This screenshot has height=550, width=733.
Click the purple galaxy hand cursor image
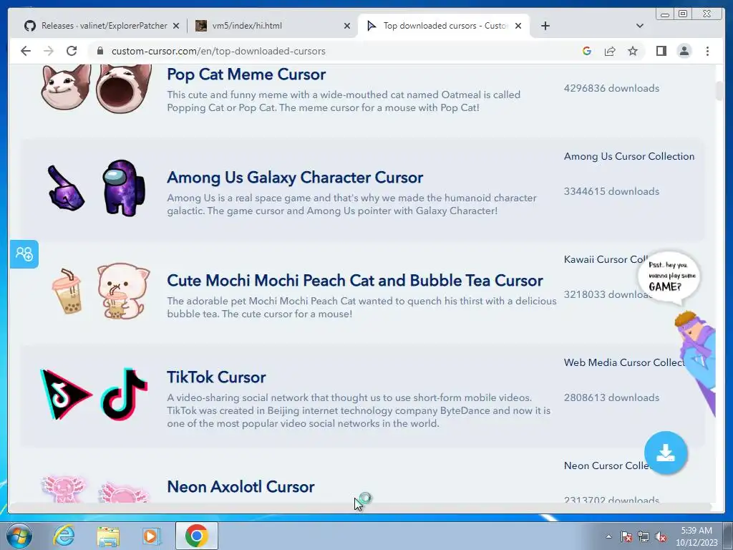point(66,188)
